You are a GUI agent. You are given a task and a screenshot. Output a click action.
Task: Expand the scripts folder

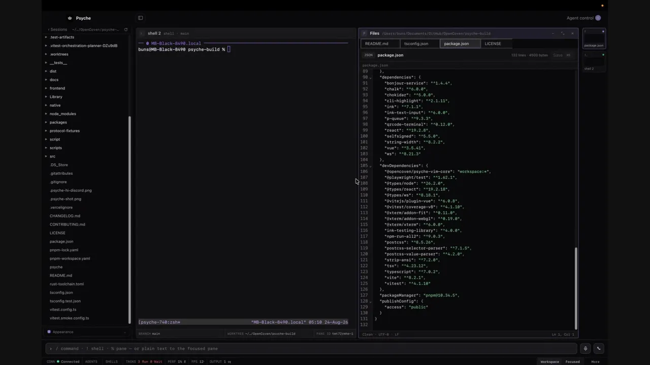[x=46, y=148]
